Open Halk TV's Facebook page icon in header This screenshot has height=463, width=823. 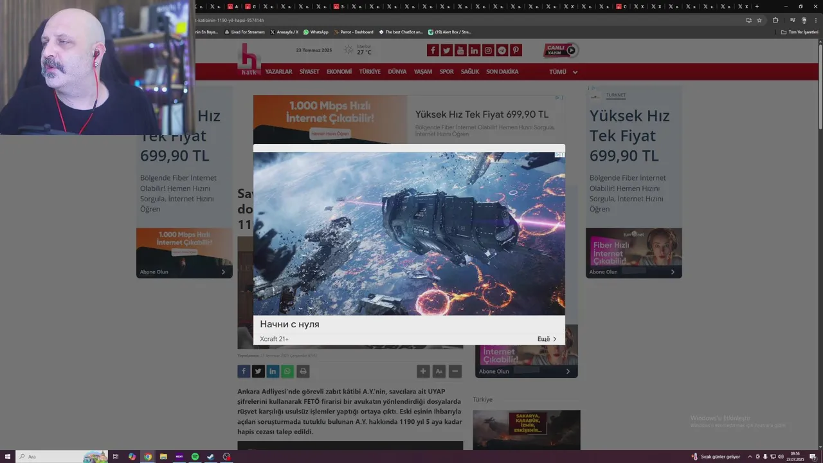[433, 50]
